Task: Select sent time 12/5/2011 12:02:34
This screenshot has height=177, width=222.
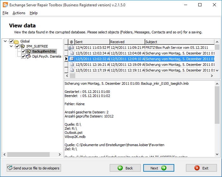Action: point(93,53)
